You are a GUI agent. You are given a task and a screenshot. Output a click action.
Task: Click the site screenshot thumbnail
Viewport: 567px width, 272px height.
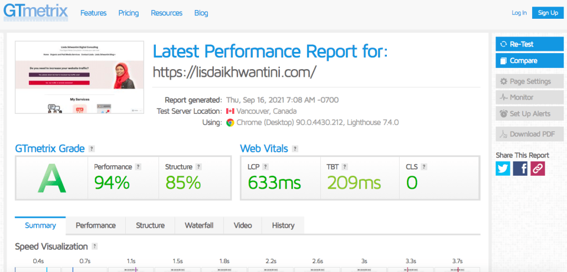pos(80,77)
